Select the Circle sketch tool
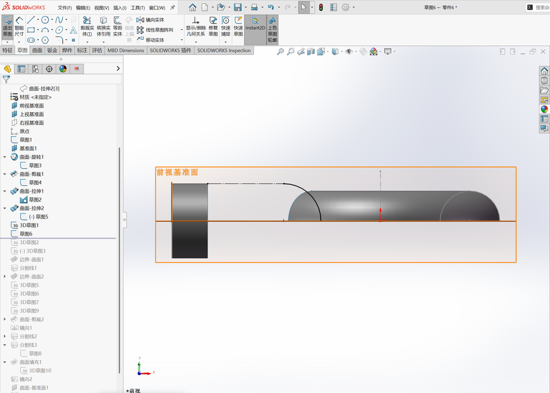The image size is (550, 393). point(45,20)
